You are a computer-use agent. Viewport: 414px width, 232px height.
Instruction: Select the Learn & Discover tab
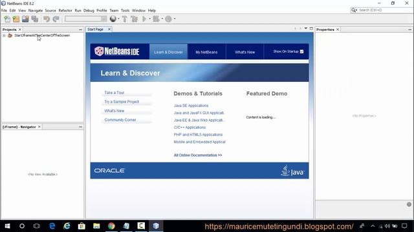[168, 52]
